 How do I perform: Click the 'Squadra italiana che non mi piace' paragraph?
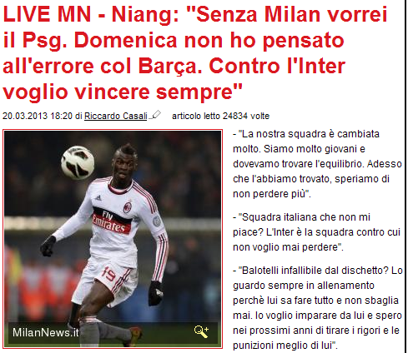click(316, 232)
